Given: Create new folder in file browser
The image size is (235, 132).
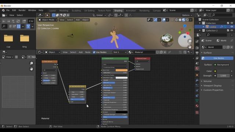Looking at the screenshot, I should coord(24,21).
